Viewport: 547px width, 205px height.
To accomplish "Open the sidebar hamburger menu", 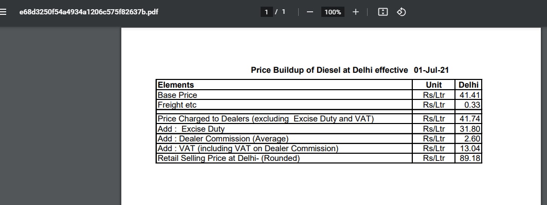I will 3,12.
